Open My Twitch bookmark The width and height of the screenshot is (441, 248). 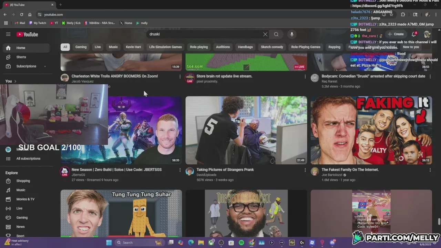pyautogui.click(x=38, y=23)
